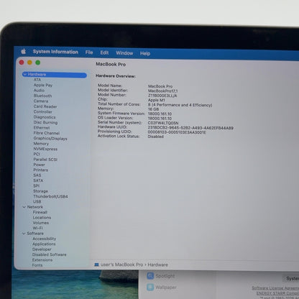Image resolution: width=299 pixels, height=299 pixels.
Task: Select Graphics/Displays in the sidebar
Action: pyautogui.click(x=50, y=139)
